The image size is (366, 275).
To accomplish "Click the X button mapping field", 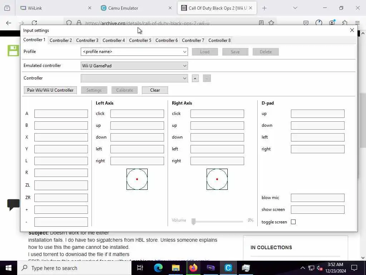I will (x=61, y=137).
